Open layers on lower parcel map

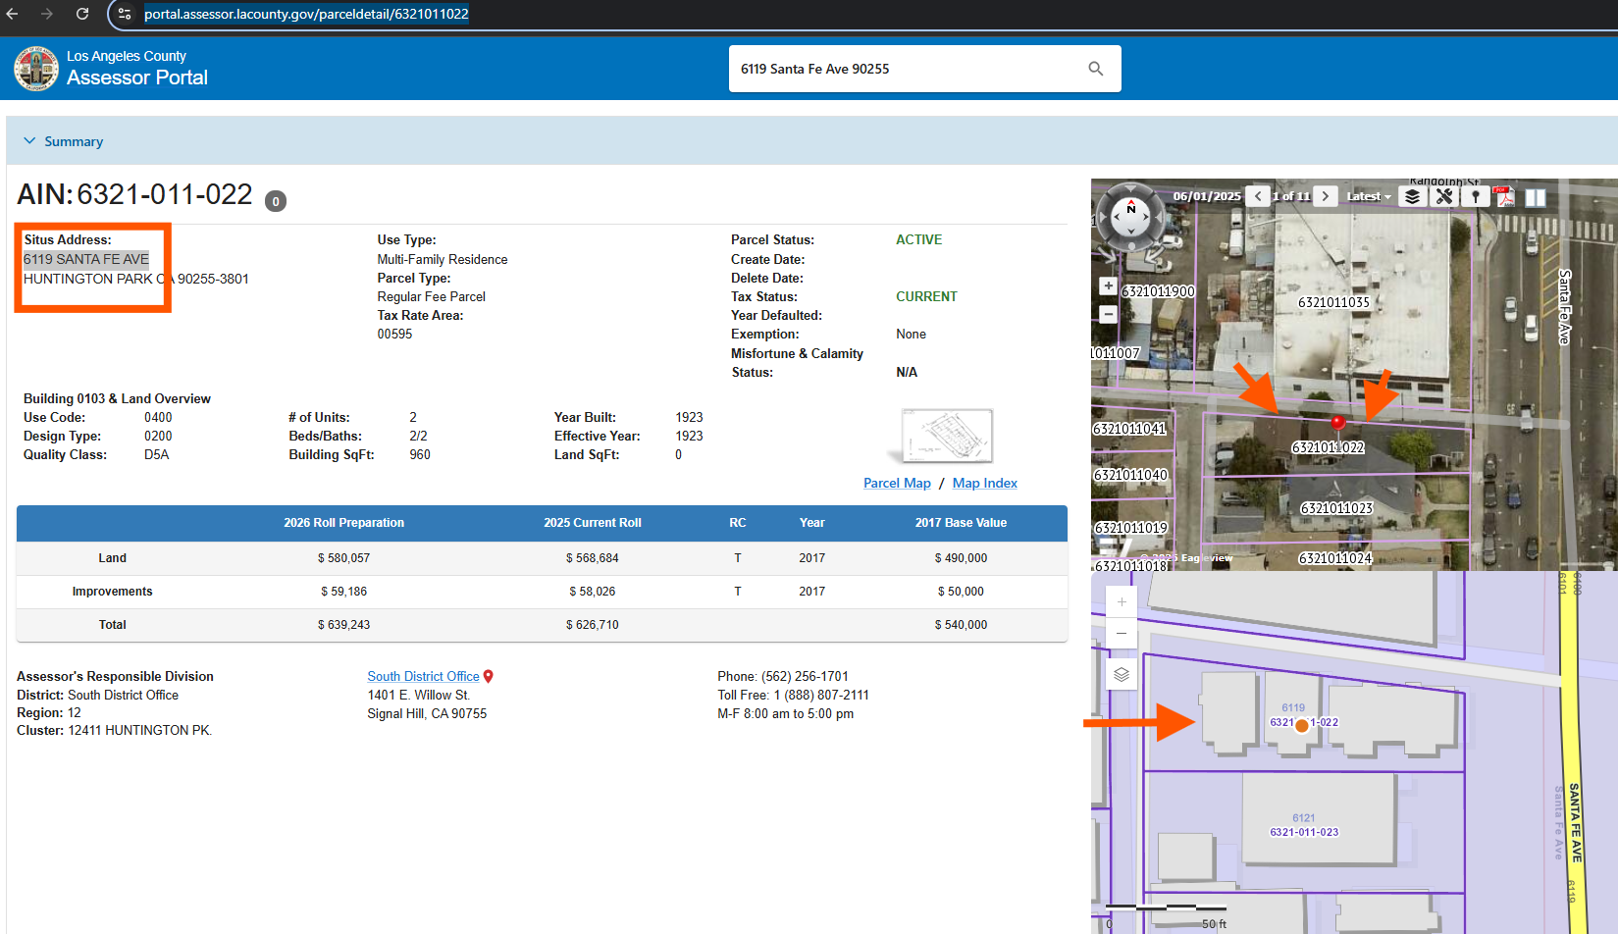point(1122,674)
